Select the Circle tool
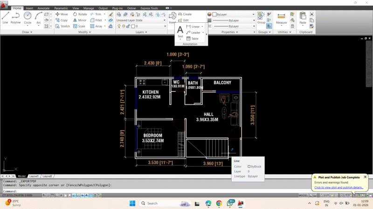The width and height of the screenshot is (373, 209). pos(28,18)
